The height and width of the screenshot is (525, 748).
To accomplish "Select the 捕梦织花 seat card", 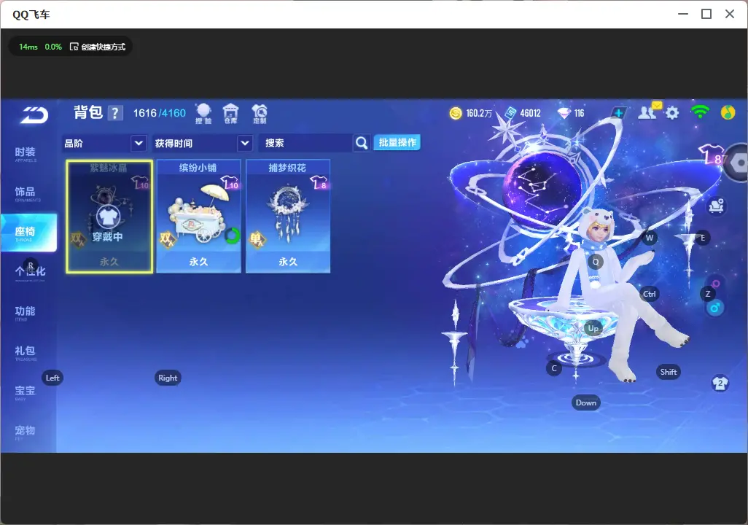I will (x=288, y=217).
